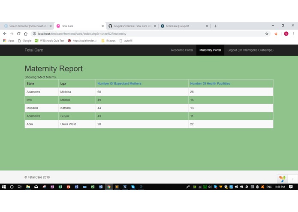298x212 pixels.
Task: Switch to the Screen Recorder Screencast-O tab
Action: click(x=27, y=26)
